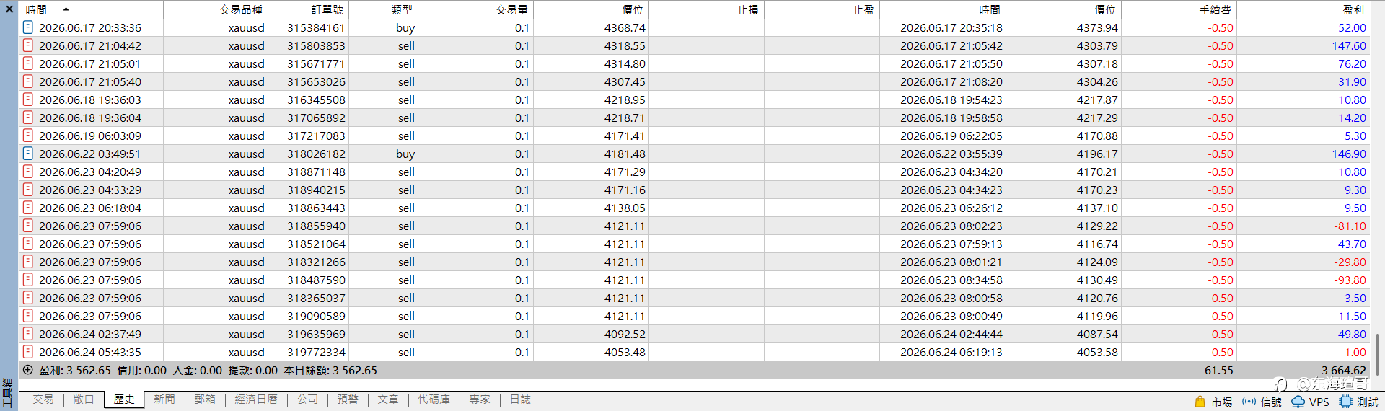Open the 公司 tab
1385x411 pixels.
pos(307,399)
